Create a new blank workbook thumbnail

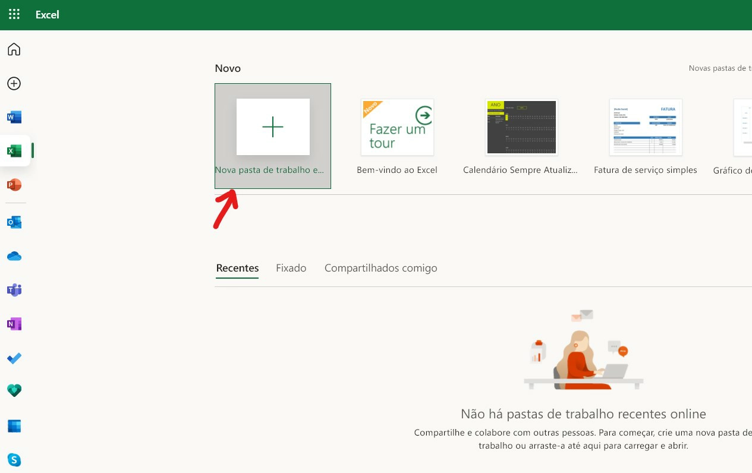273,127
